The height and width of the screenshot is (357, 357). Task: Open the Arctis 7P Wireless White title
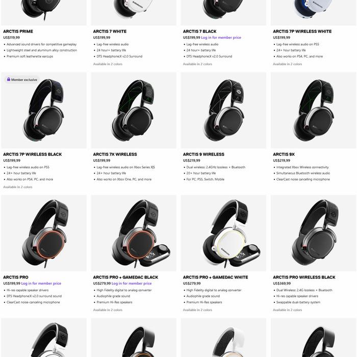(302, 32)
